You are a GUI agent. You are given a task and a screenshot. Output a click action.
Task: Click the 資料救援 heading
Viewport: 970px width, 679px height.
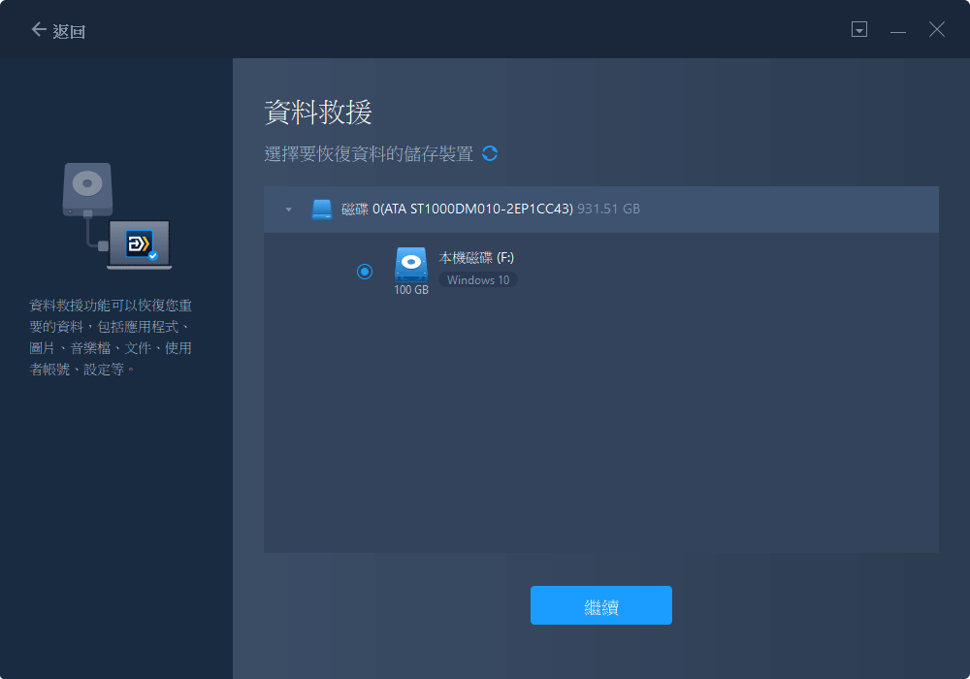click(318, 113)
